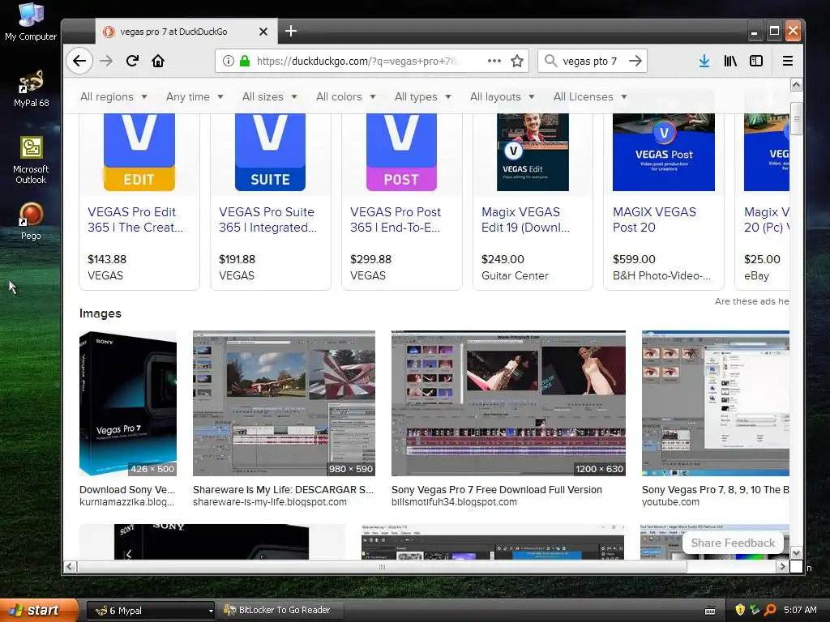The height and width of the screenshot is (622, 830).
Task: Open the 1200 × 630 screenshot thumbnail
Action: [x=508, y=403]
